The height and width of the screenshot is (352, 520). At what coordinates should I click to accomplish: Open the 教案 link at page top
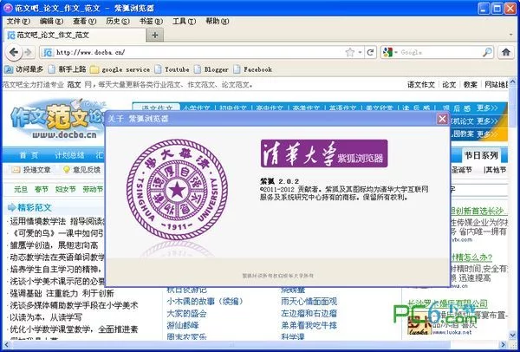[x=471, y=85]
